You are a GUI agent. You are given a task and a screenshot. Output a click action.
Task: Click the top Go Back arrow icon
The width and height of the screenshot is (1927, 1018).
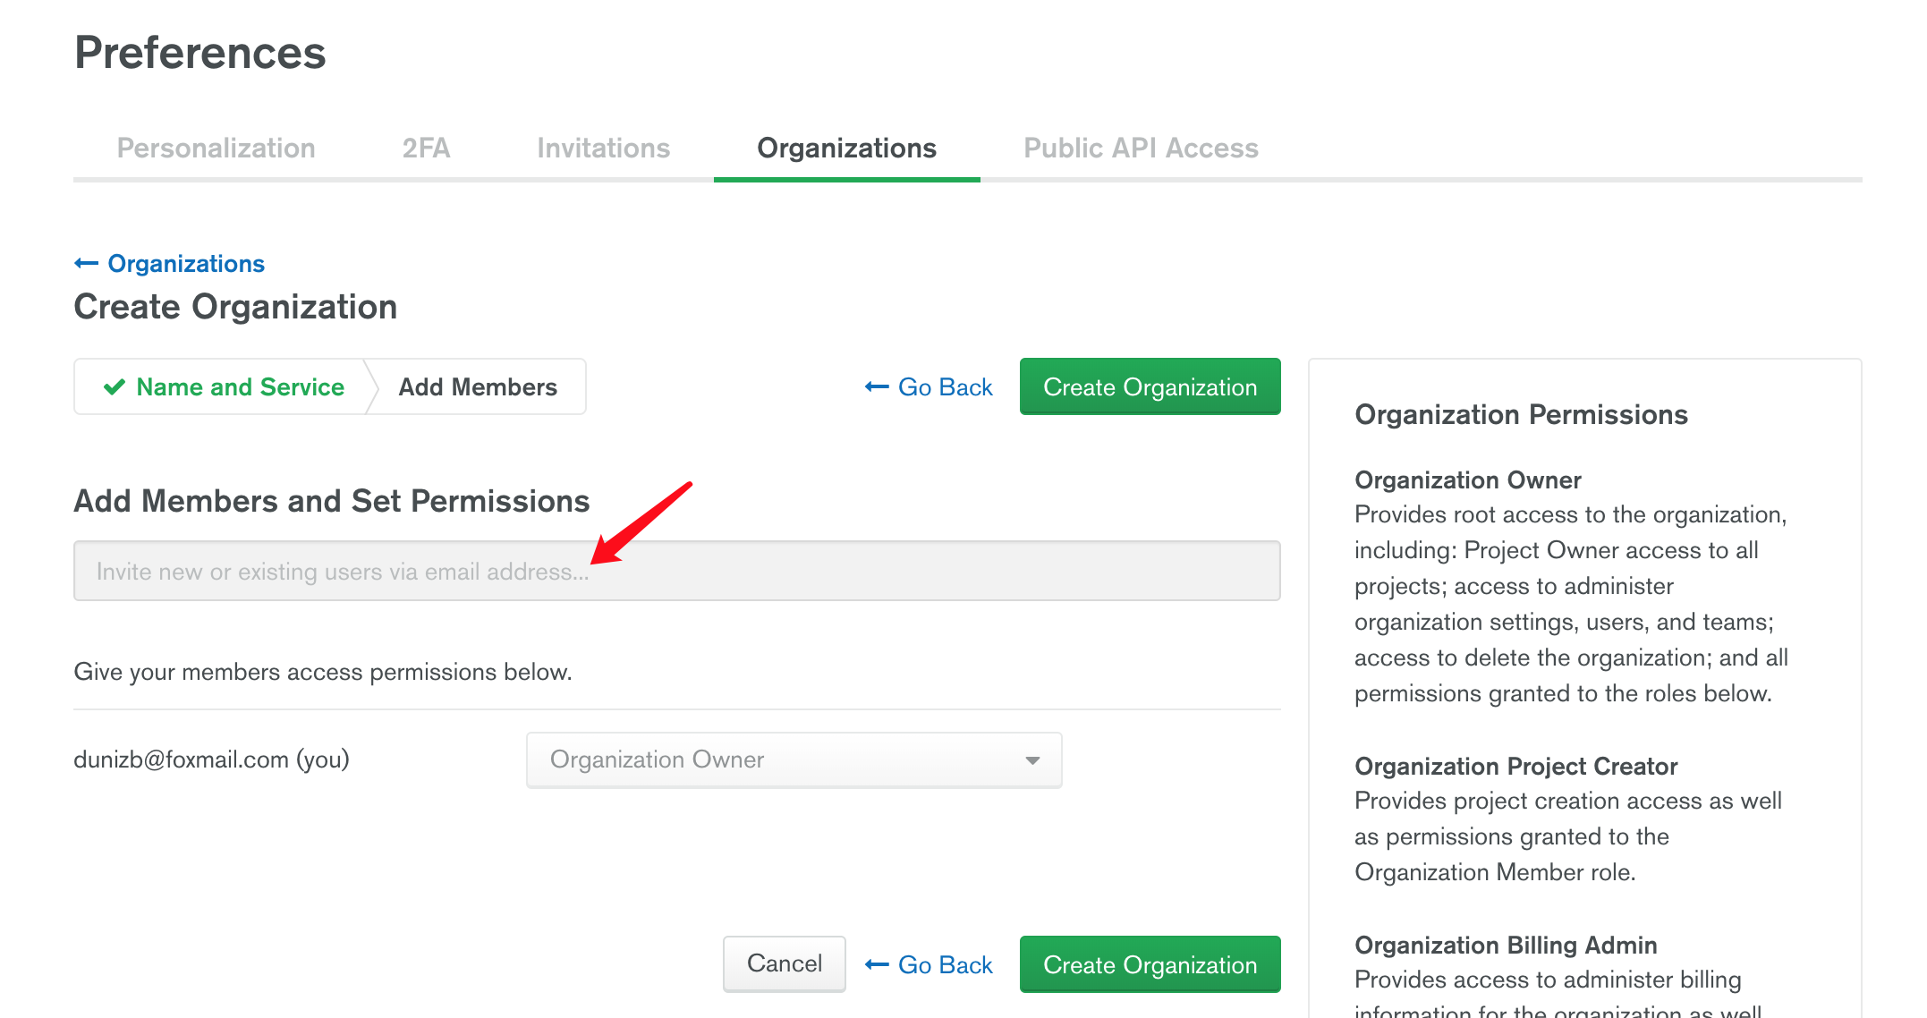tap(877, 387)
